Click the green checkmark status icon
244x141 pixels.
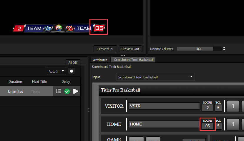point(67,91)
